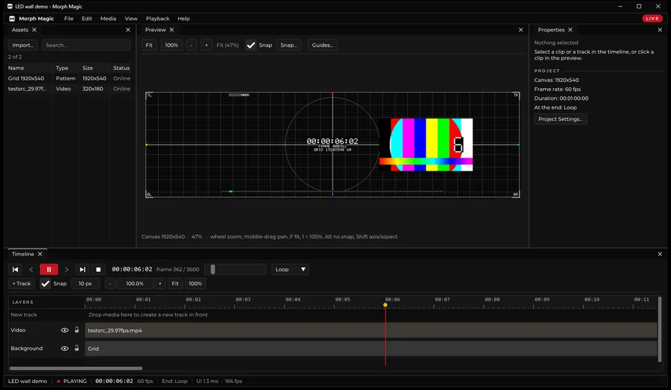Toggle Snap checkbox in Timeline

(x=45, y=283)
